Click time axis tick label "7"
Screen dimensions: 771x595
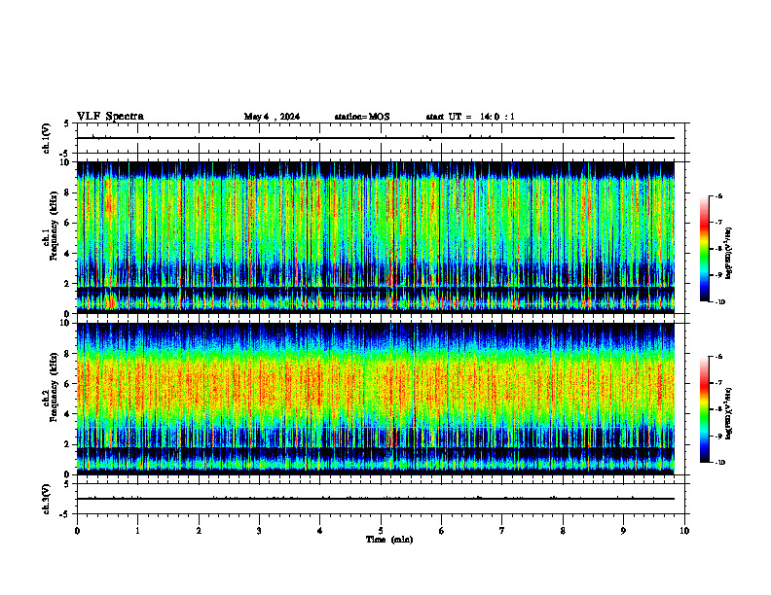click(502, 531)
